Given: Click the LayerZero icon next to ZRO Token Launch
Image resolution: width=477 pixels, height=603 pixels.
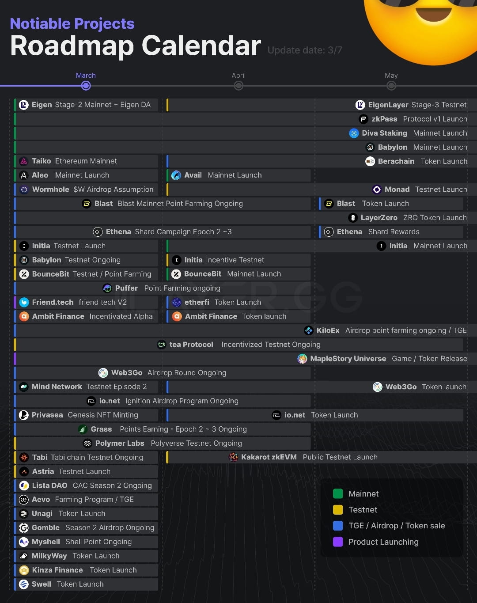Looking at the screenshot, I should pyautogui.click(x=352, y=217).
